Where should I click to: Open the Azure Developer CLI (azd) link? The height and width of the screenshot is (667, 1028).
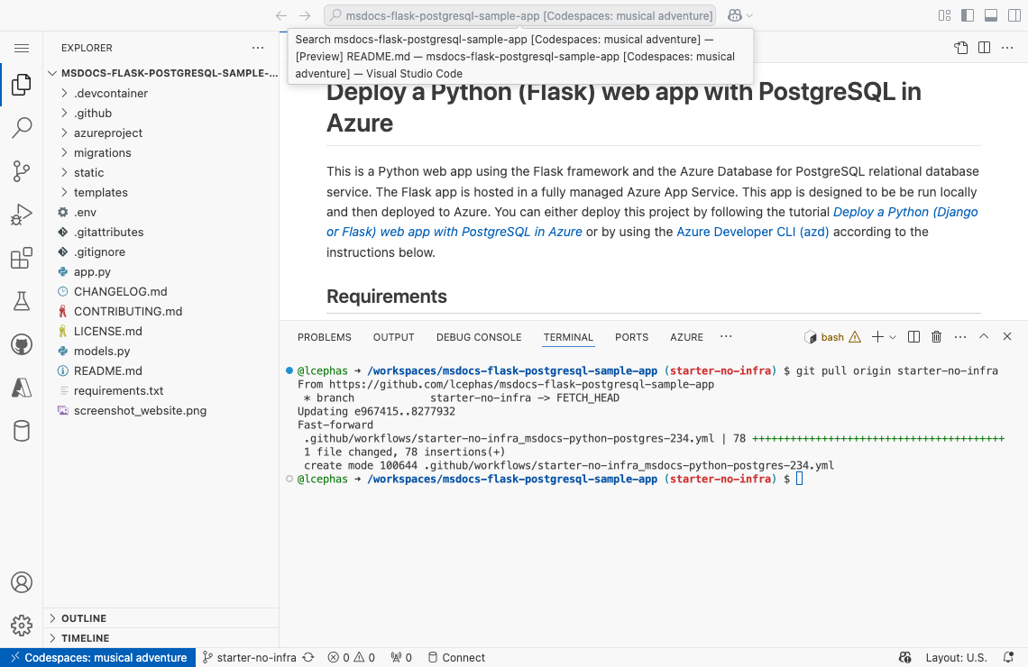tap(752, 232)
